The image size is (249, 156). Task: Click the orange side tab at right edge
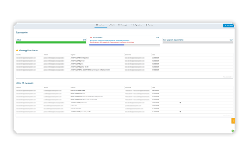[233, 121]
